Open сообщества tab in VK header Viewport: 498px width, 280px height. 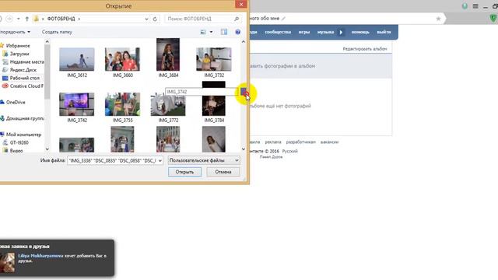(278, 32)
